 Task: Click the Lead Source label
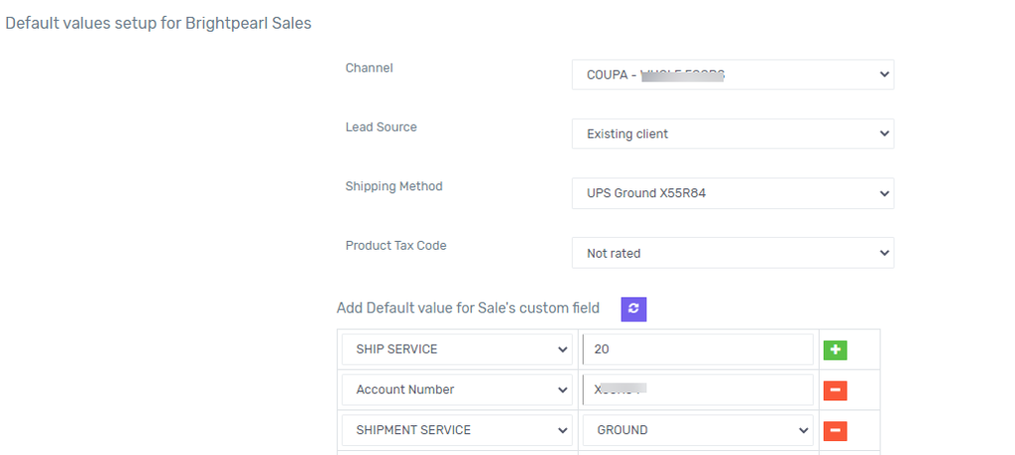click(x=382, y=127)
